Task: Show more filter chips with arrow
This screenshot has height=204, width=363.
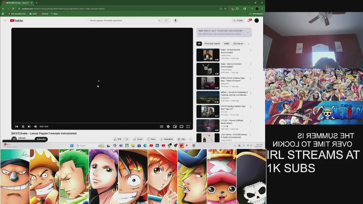Action: pyautogui.click(x=248, y=44)
